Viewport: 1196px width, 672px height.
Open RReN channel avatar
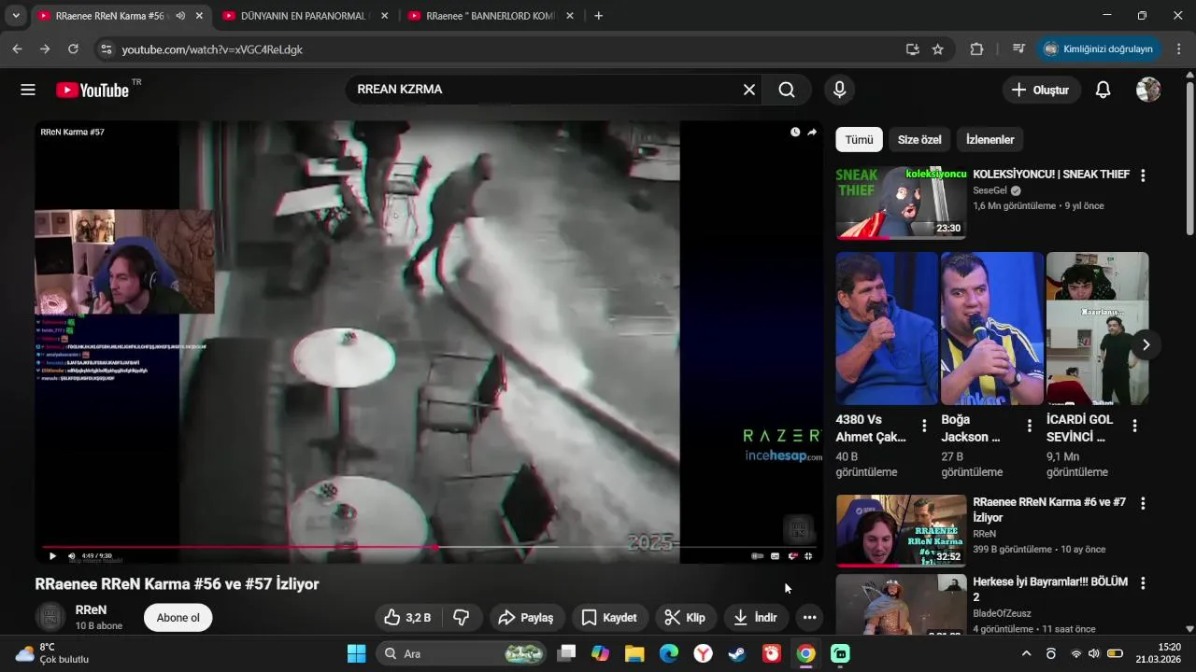tap(50, 617)
